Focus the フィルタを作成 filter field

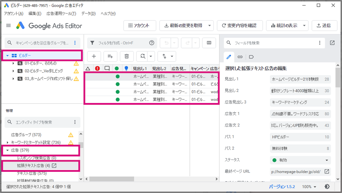[122, 43]
